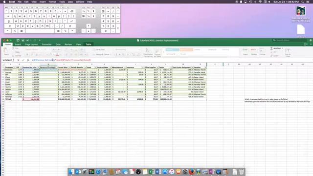Screen dimensions: 313x176
Task: Click Conditional Formatting in the ribbon
Action: (x=148, y=53)
